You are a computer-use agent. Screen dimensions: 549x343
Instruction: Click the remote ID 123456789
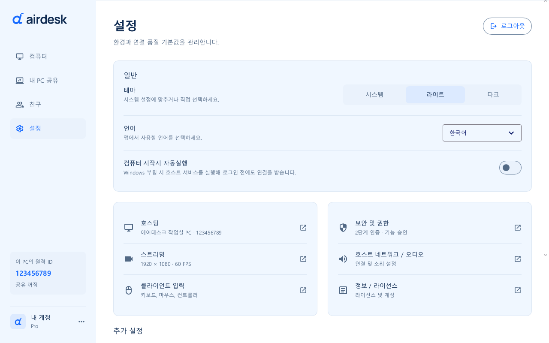pyautogui.click(x=33, y=274)
